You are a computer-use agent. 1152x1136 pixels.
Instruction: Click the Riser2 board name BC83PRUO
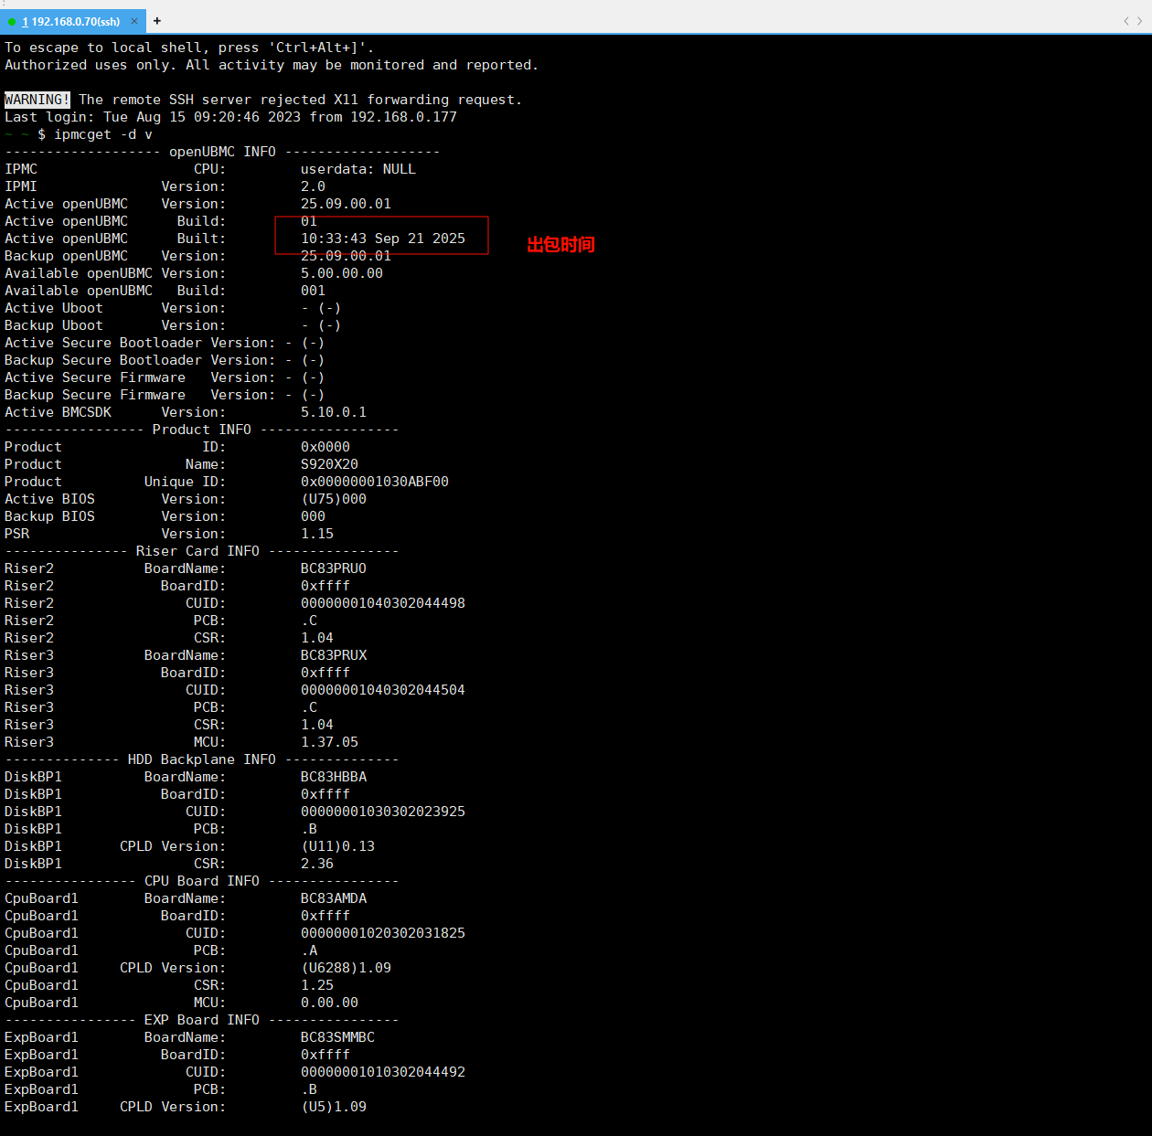(x=333, y=568)
